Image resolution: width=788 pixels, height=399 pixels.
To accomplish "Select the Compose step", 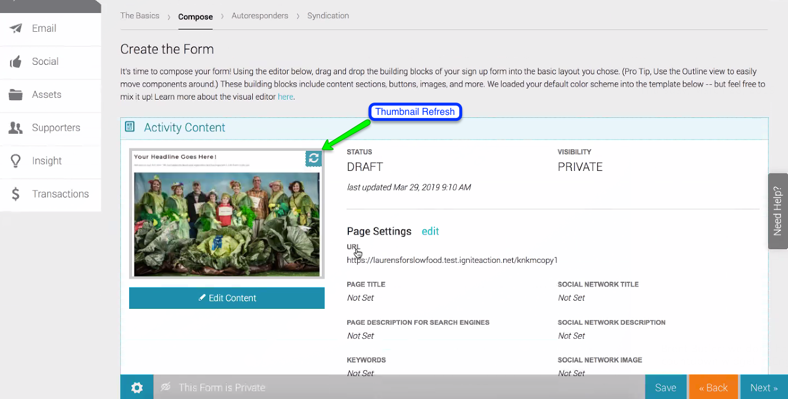I will 196,17.
